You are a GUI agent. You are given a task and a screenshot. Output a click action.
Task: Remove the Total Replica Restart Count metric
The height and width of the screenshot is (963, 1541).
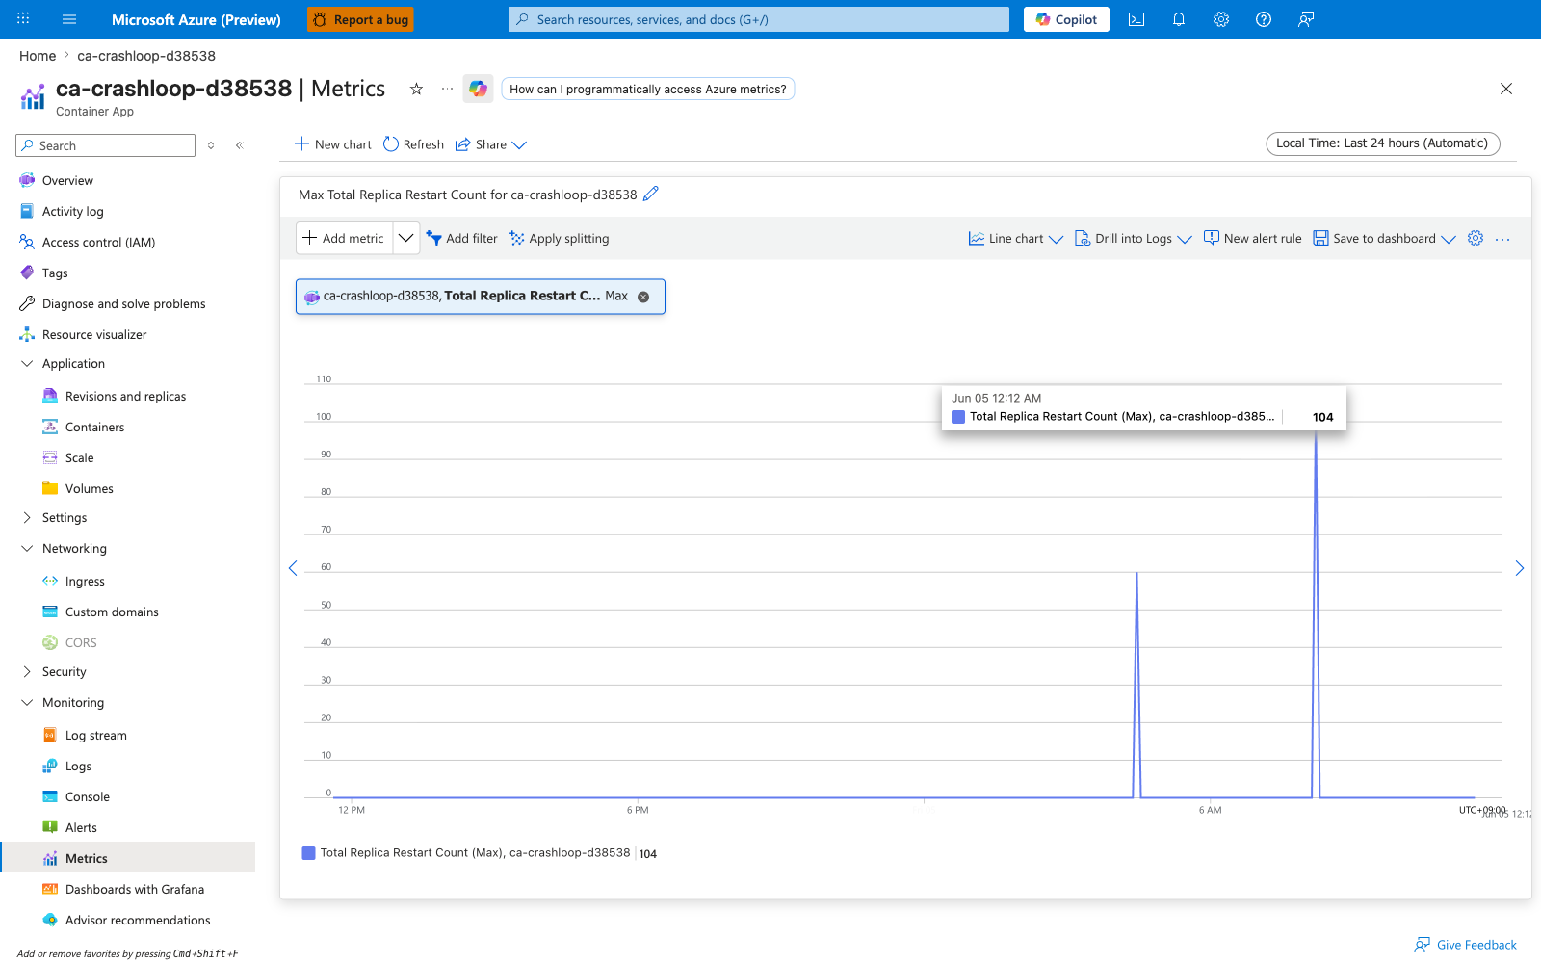[x=643, y=297]
